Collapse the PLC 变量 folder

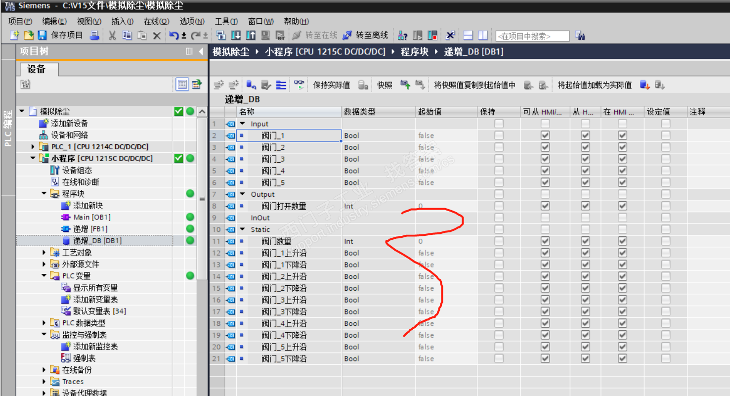point(44,276)
